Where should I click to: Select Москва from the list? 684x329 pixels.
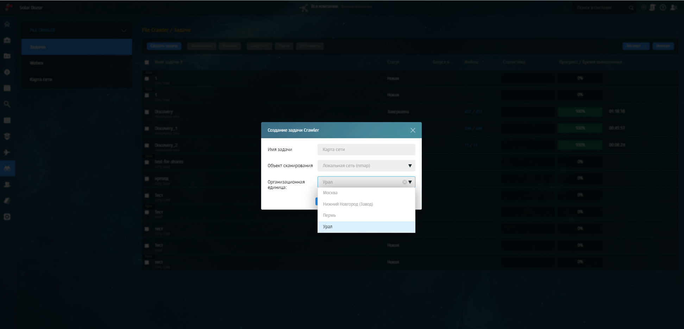pyautogui.click(x=366, y=193)
